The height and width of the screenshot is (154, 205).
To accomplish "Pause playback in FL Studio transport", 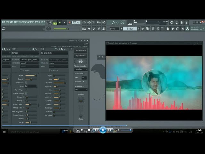I will [x=60, y=22].
